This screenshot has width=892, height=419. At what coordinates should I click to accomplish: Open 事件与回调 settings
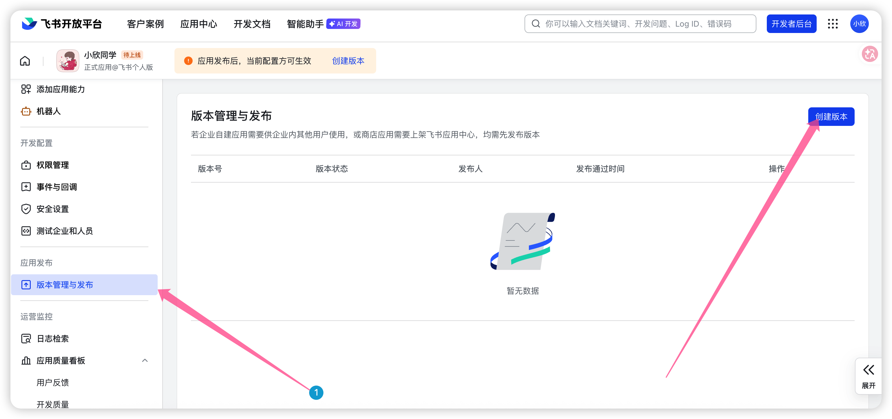[x=57, y=187]
